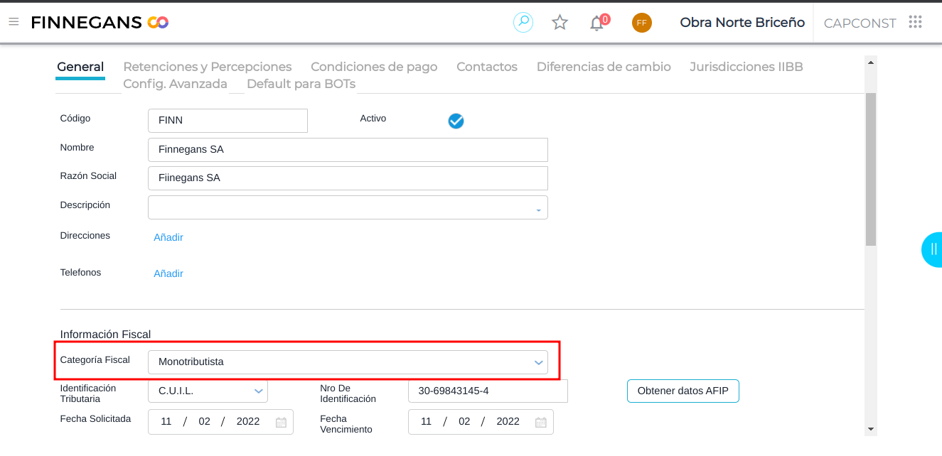The width and height of the screenshot is (942, 456).
Task: Switch to Retenciones y Percepciones tab
Action: click(x=208, y=67)
